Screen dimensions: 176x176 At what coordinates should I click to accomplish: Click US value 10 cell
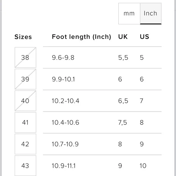point(143,166)
